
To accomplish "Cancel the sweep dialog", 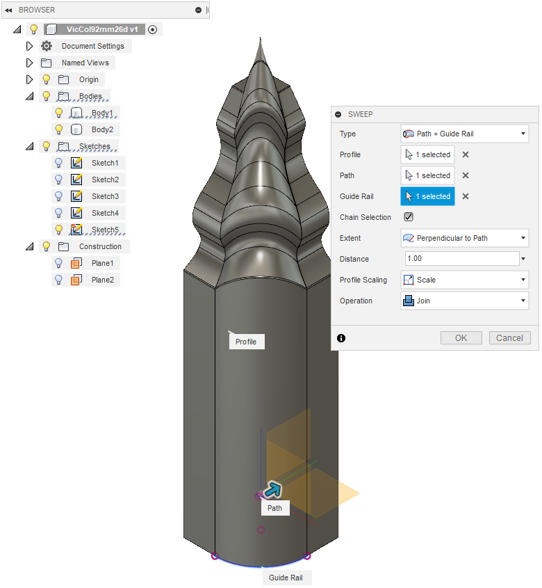I will click(x=509, y=338).
